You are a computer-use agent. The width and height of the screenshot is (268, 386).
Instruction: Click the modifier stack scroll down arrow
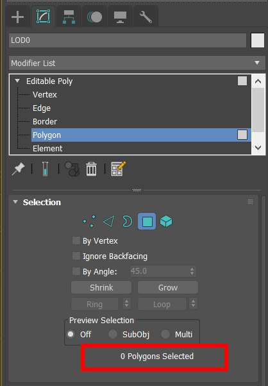pyautogui.click(x=258, y=147)
